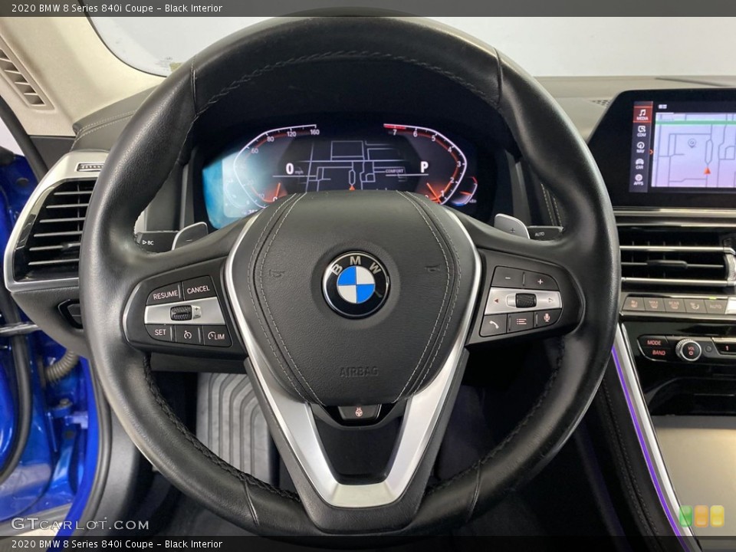Tap the CANCEL cruise control button

(198, 289)
